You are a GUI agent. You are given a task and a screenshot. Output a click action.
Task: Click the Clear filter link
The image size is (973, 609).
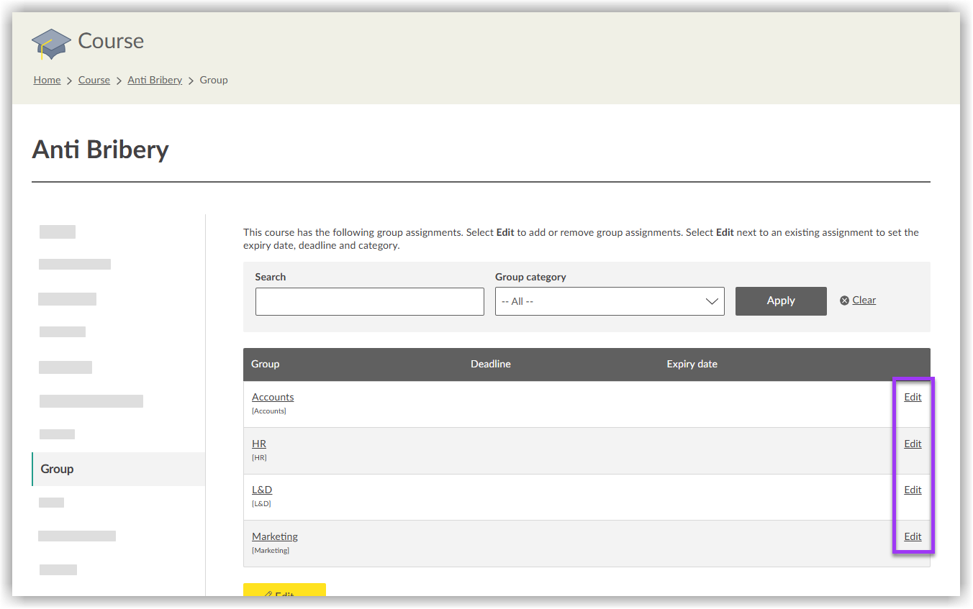point(864,300)
